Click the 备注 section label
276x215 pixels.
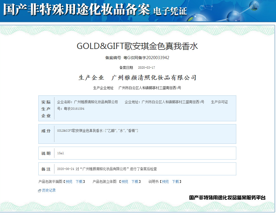coord(46,169)
